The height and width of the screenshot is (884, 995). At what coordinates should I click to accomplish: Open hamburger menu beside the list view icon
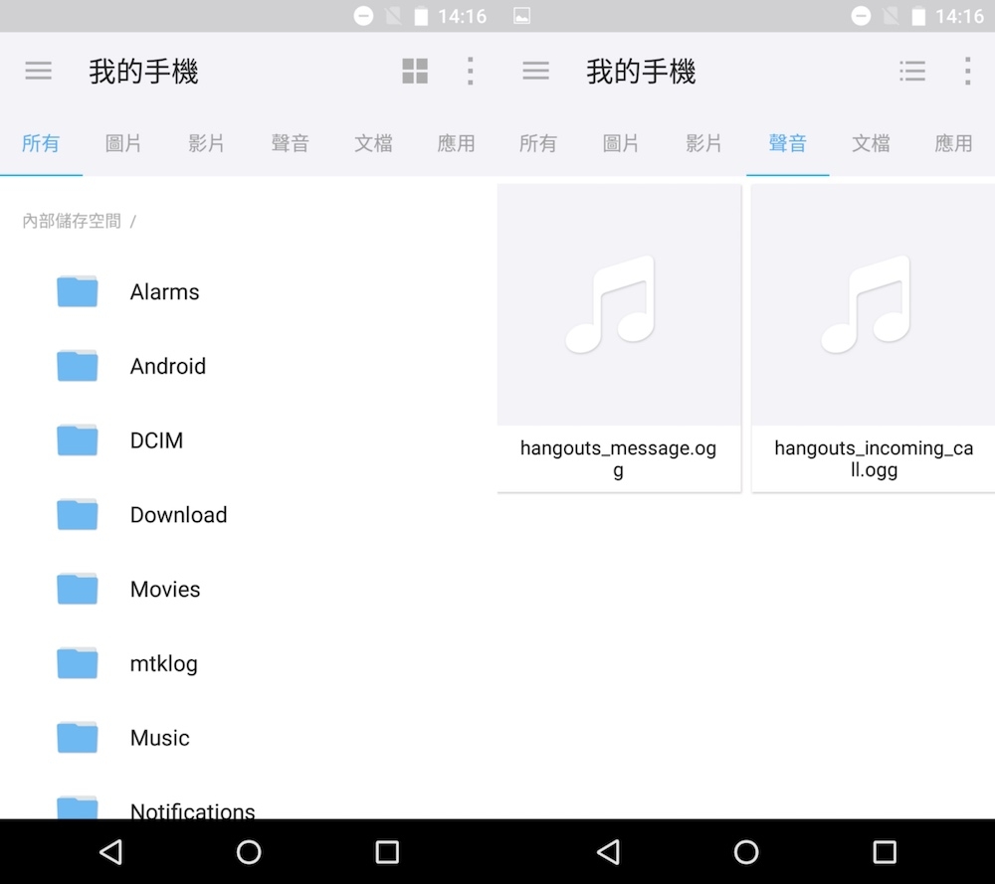536,71
